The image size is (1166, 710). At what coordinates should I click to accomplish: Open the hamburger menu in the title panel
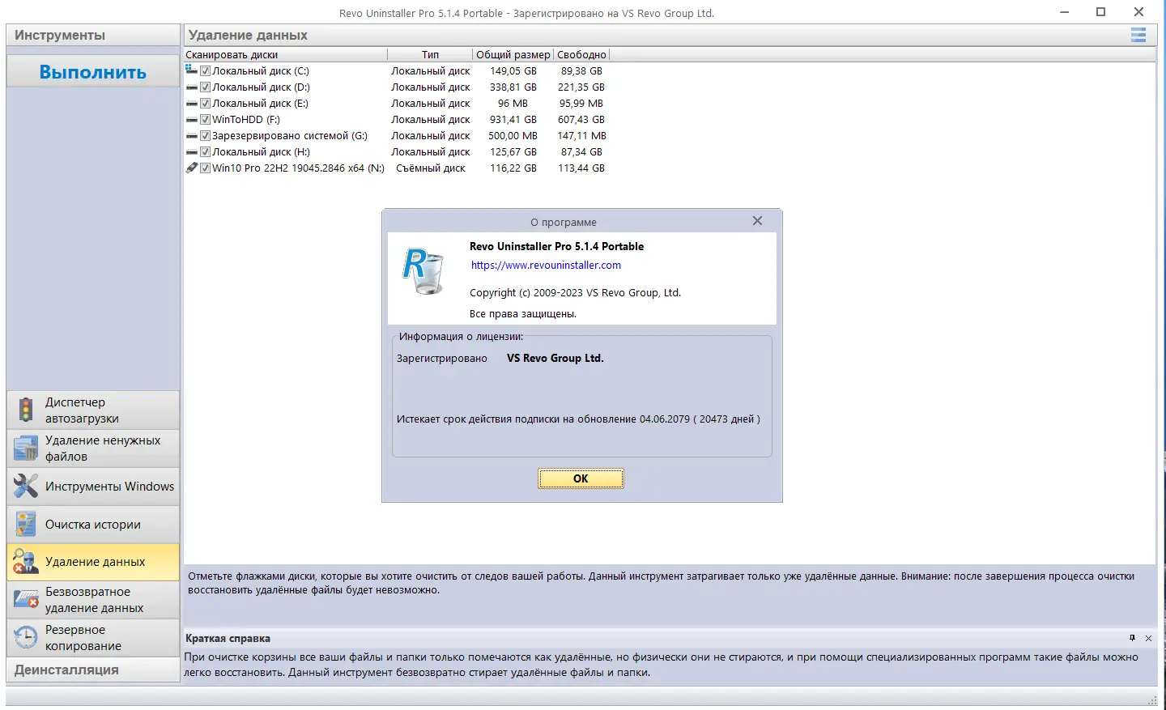(x=1138, y=35)
